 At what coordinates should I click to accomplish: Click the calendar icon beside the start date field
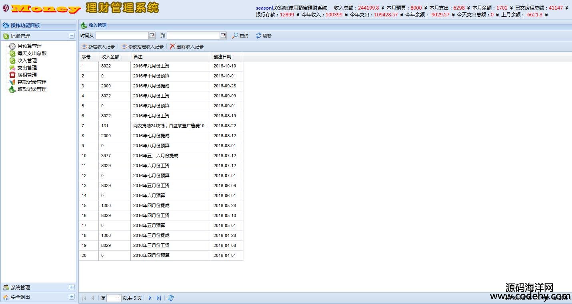click(x=152, y=36)
